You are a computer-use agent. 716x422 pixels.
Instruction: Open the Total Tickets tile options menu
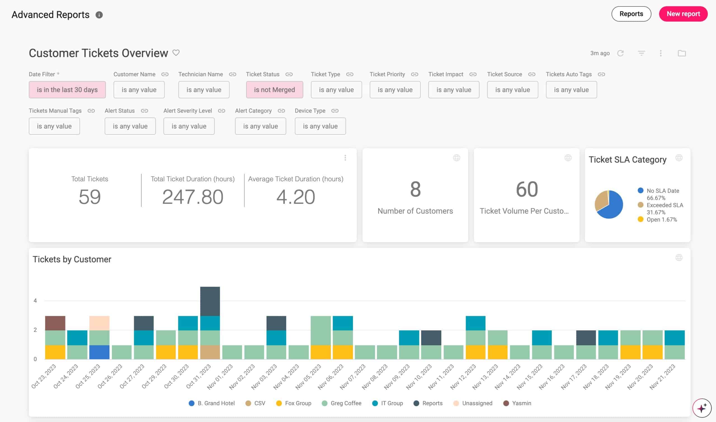(x=345, y=158)
